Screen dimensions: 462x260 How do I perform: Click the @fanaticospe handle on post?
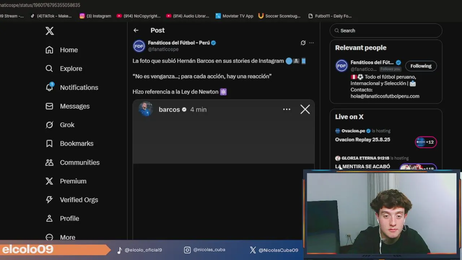coord(163,49)
